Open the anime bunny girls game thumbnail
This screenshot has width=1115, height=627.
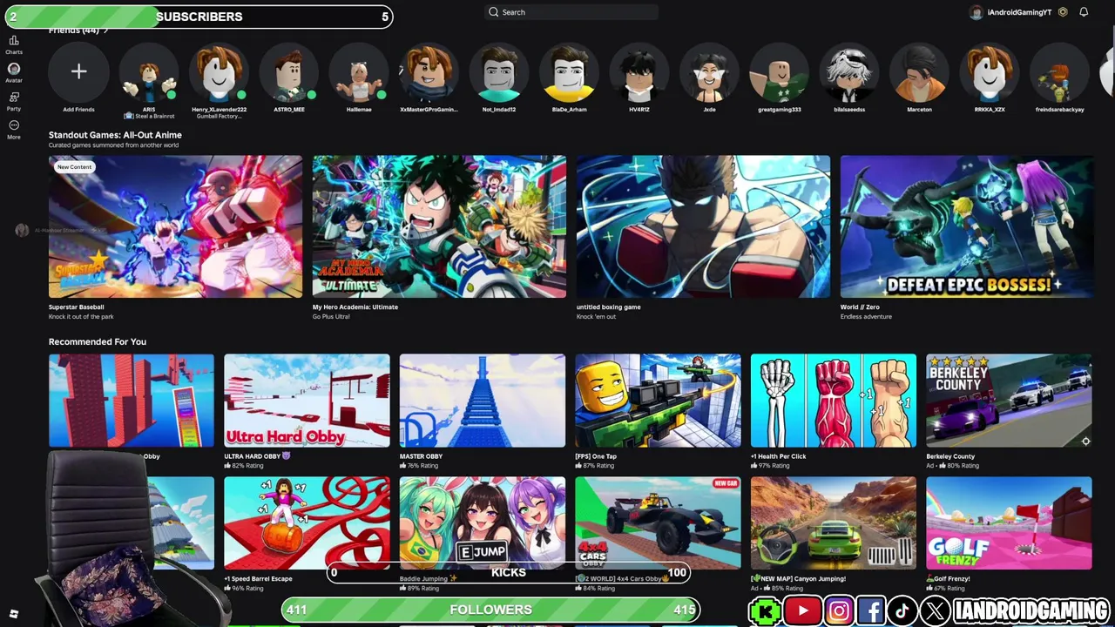[483, 522]
